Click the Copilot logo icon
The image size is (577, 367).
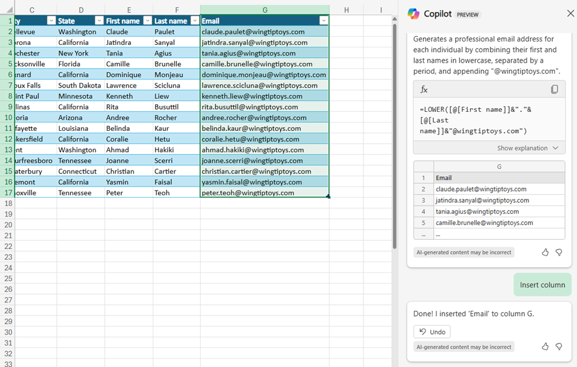click(413, 14)
